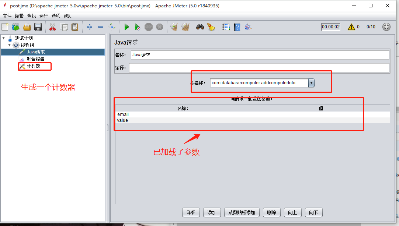The width and height of the screenshot is (399, 226).
Task: Open the 文件 menu
Action: click(x=7, y=16)
